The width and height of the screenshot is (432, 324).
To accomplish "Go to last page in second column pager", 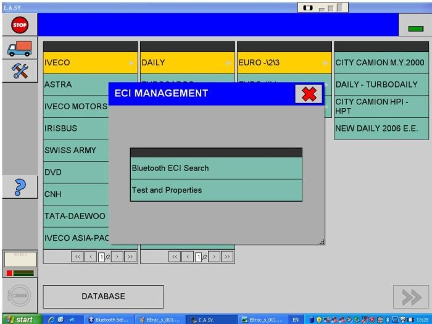I will tap(227, 257).
